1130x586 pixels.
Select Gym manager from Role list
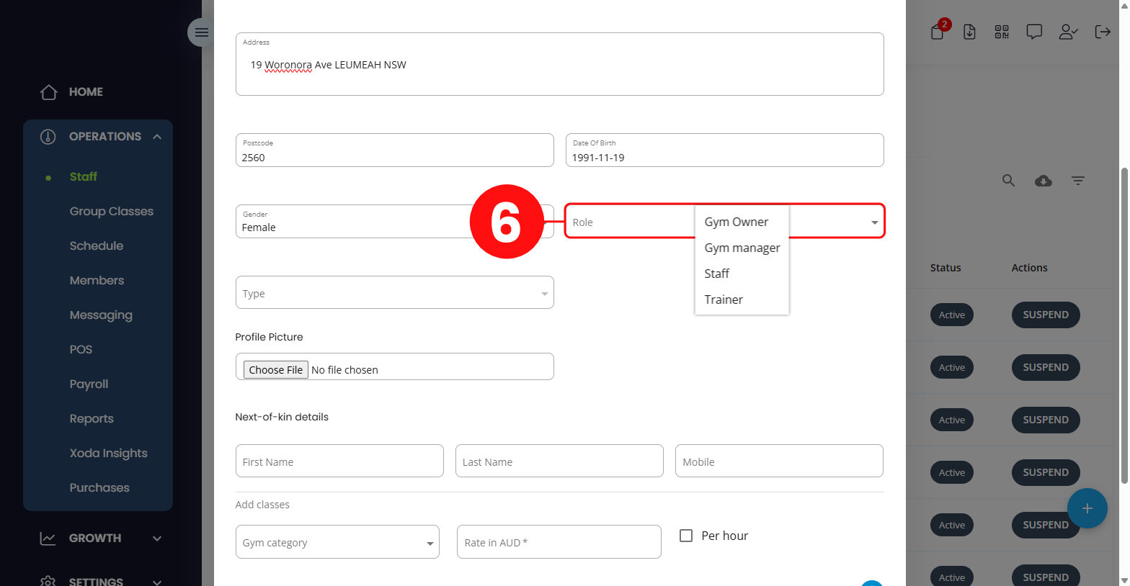(742, 248)
